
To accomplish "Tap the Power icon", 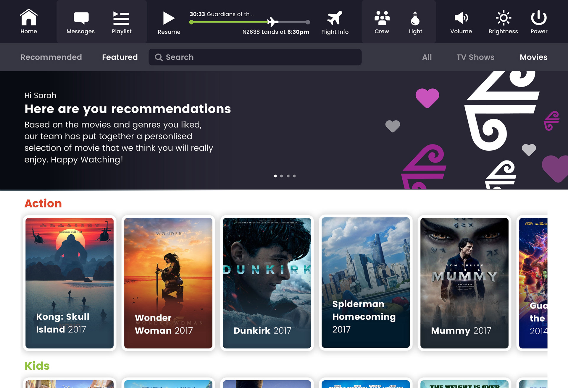I will pyautogui.click(x=539, y=17).
